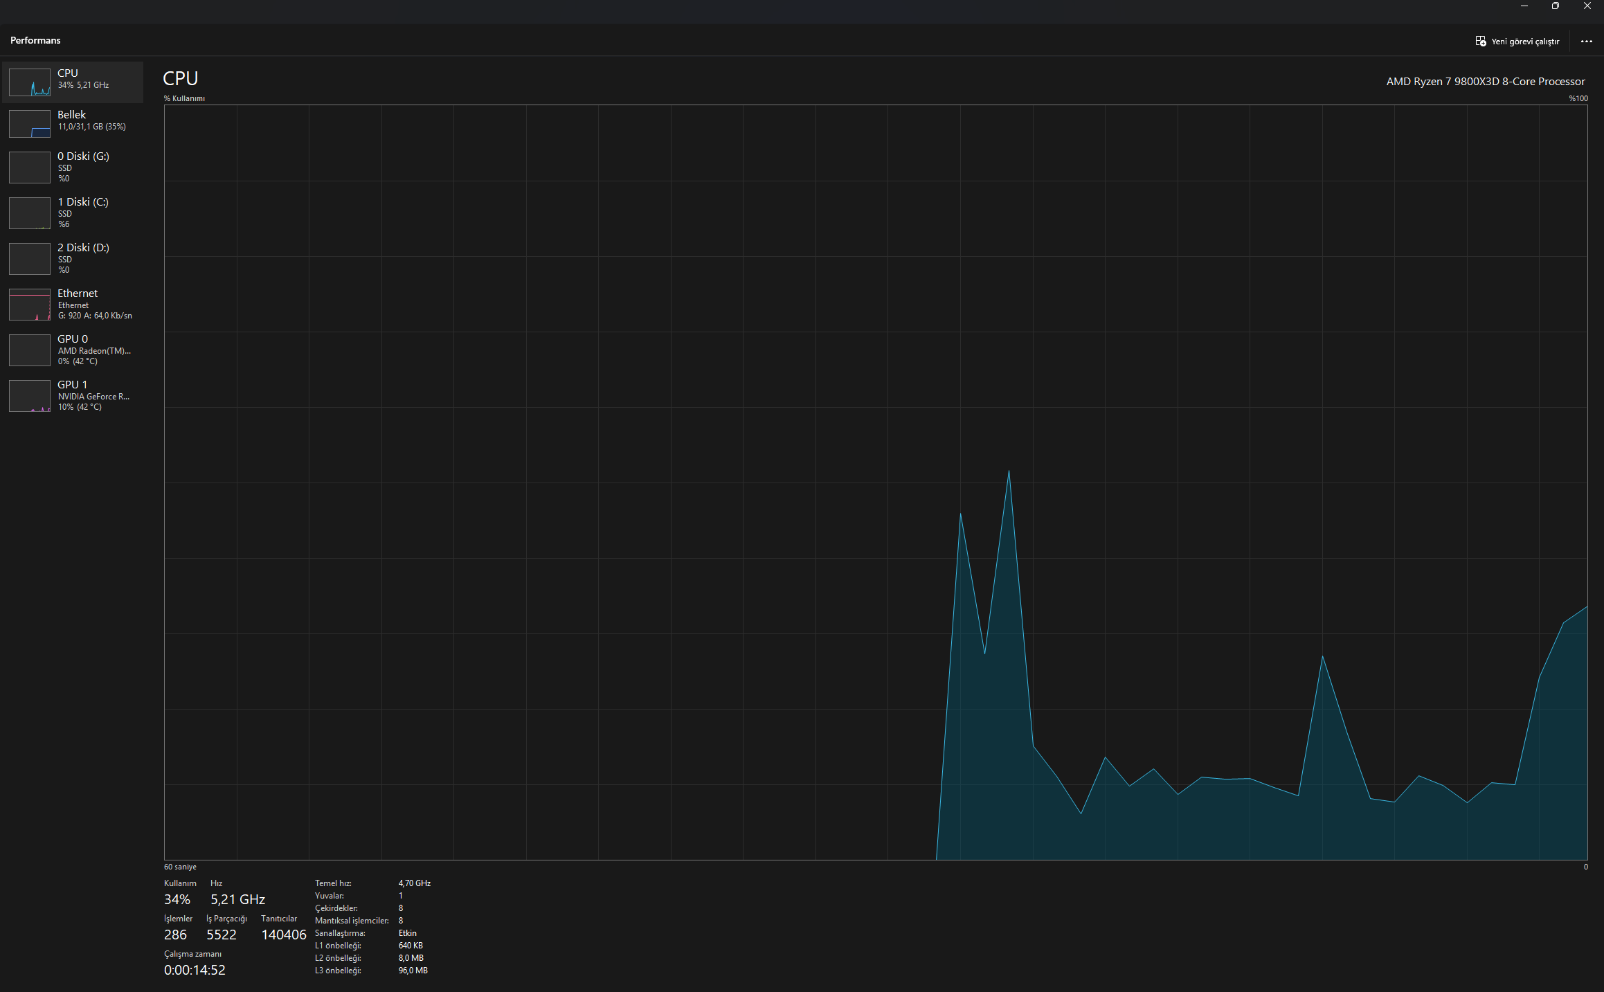Click the L3 önbelleği 96,0 MB value

click(413, 971)
